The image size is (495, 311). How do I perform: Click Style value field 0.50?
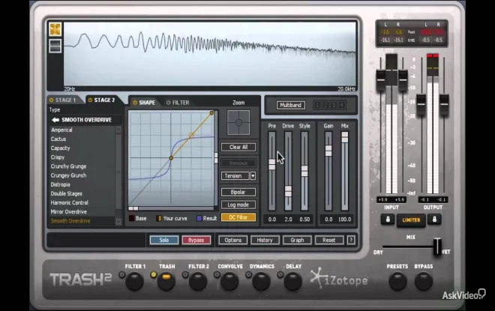click(304, 220)
